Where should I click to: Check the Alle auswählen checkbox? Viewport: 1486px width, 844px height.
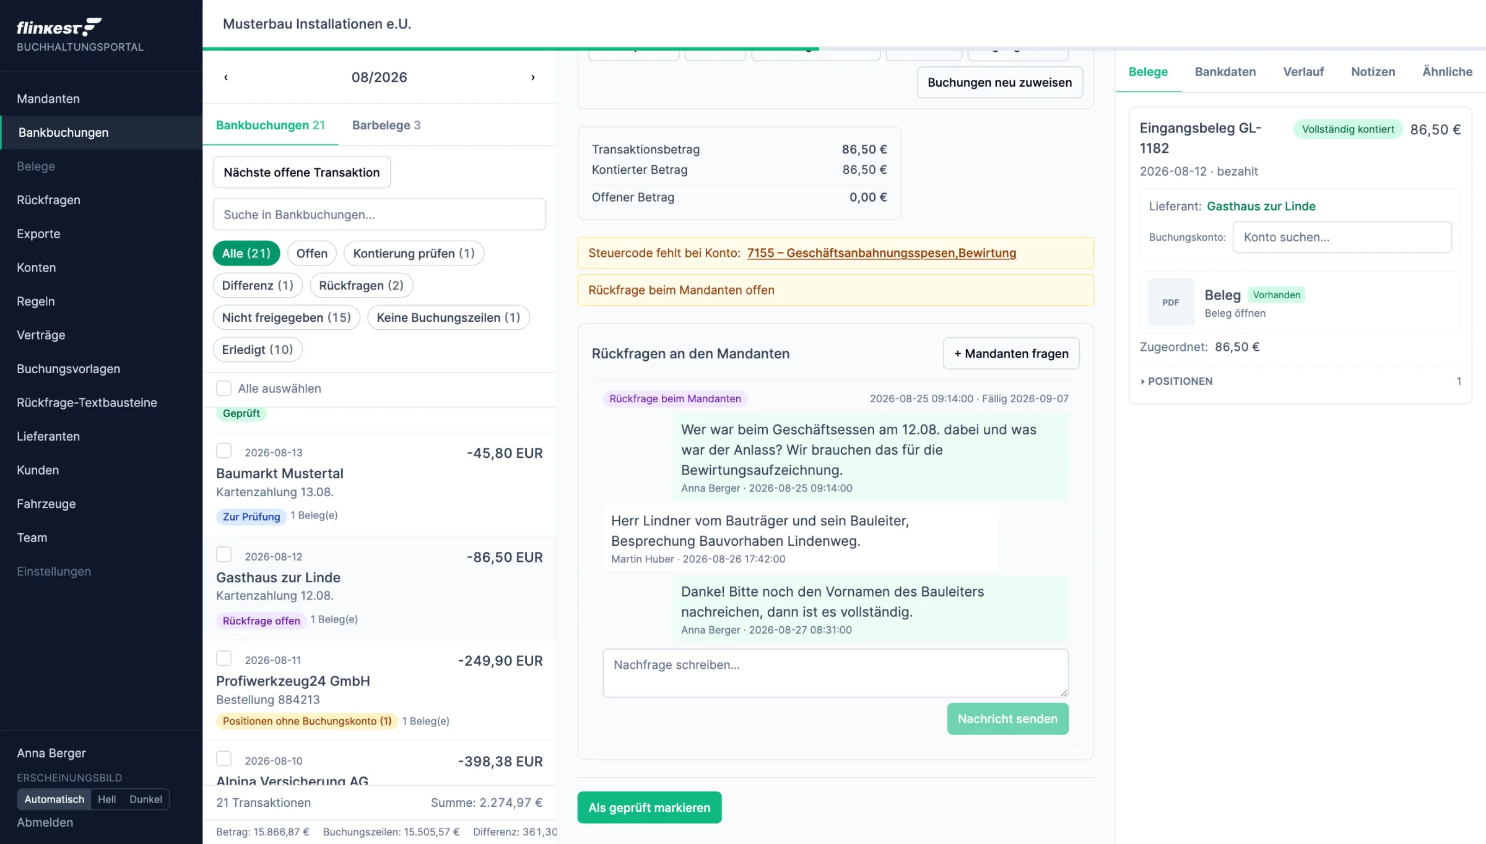(224, 388)
